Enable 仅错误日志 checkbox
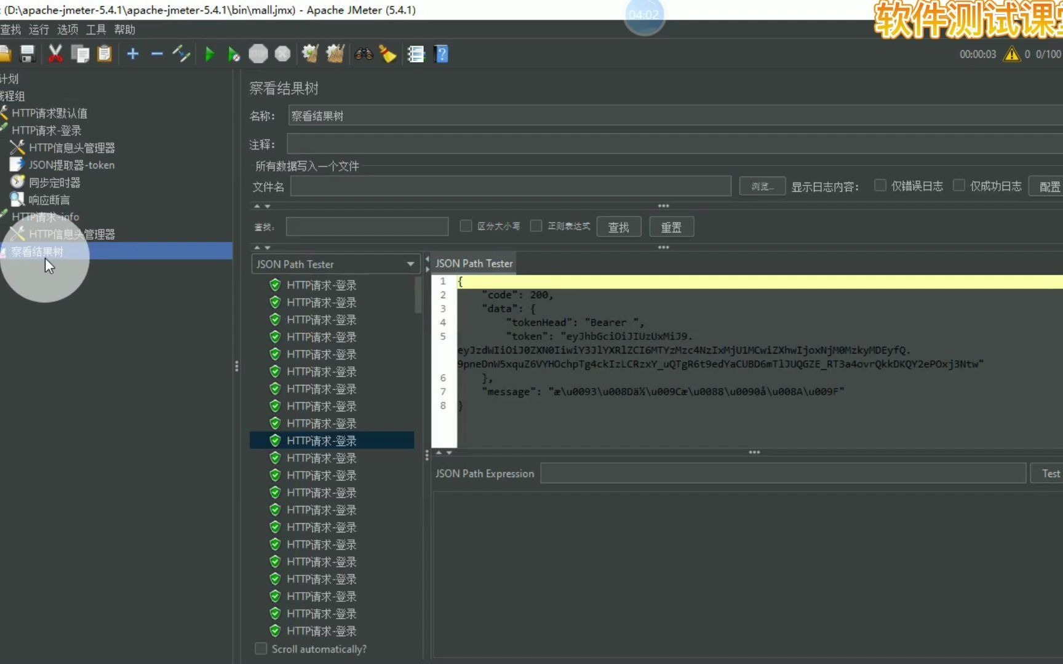Viewport: 1063px width, 664px height. (880, 186)
